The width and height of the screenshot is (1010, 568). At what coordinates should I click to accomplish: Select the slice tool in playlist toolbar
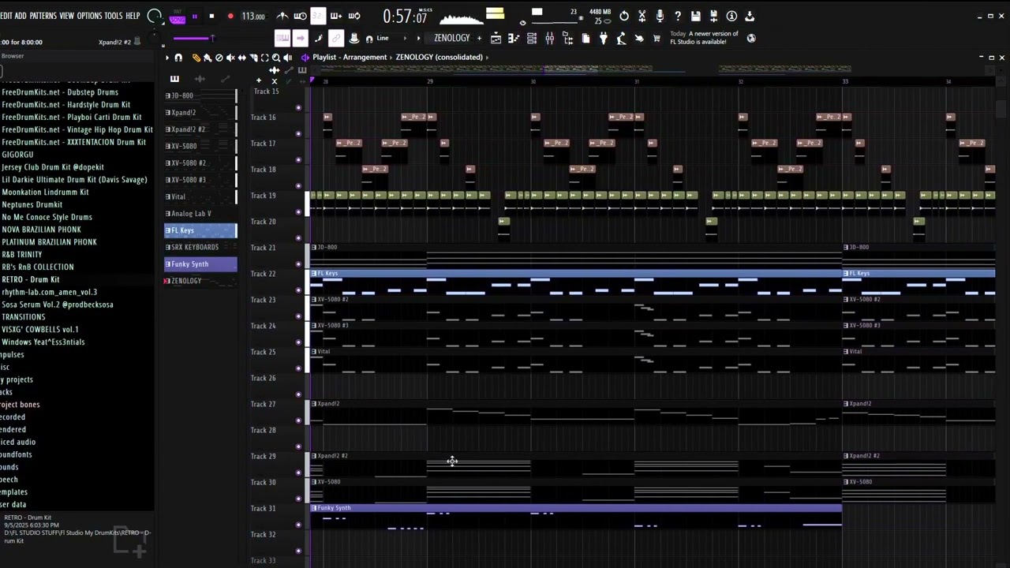pyautogui.click(x=253, y=58)
